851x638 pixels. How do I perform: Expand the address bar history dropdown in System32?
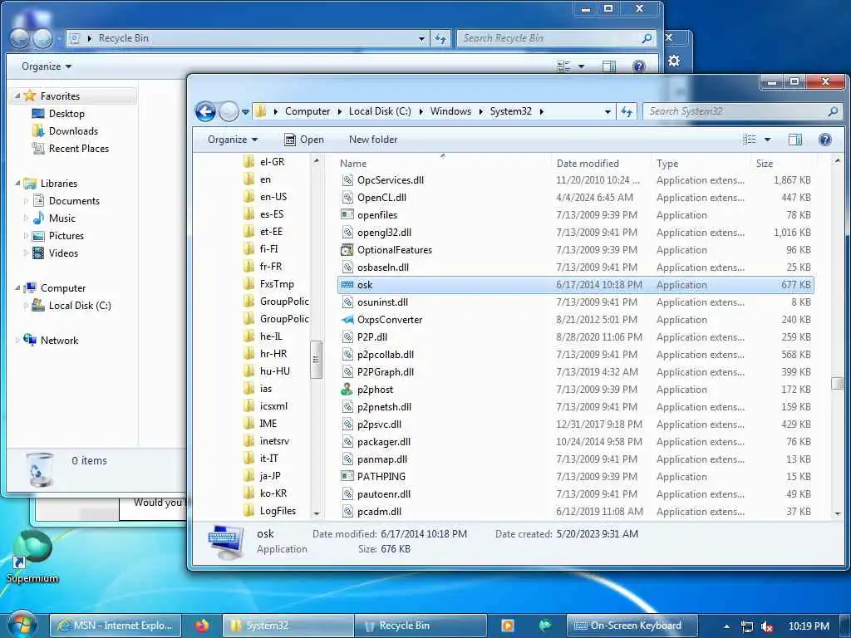pyautogui.click(x=608, y=112)
